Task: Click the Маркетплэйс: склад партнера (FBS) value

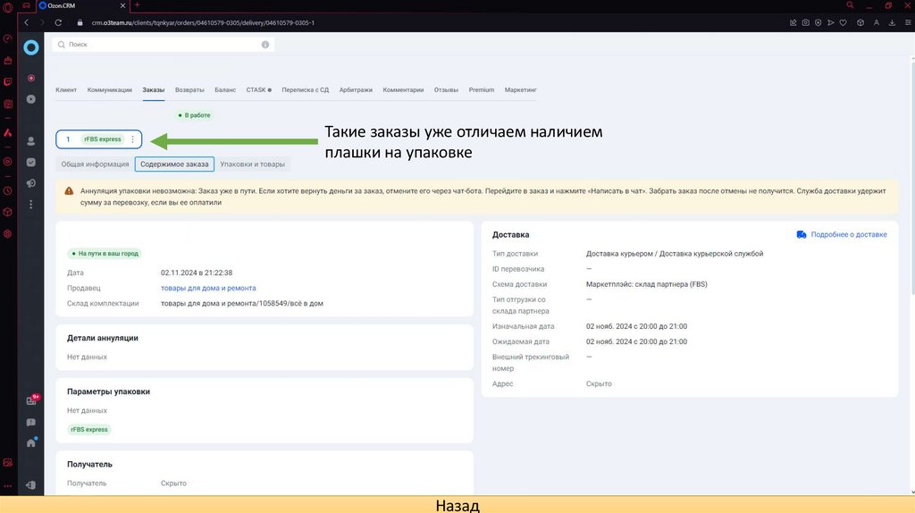Action: 647,284
